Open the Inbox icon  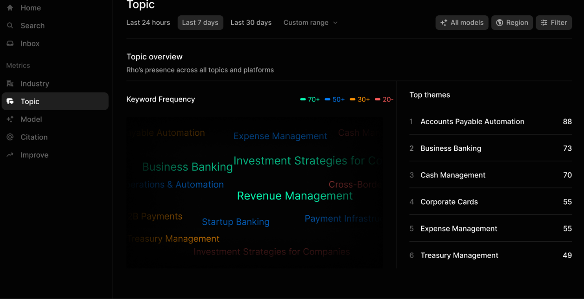(10, 43)
